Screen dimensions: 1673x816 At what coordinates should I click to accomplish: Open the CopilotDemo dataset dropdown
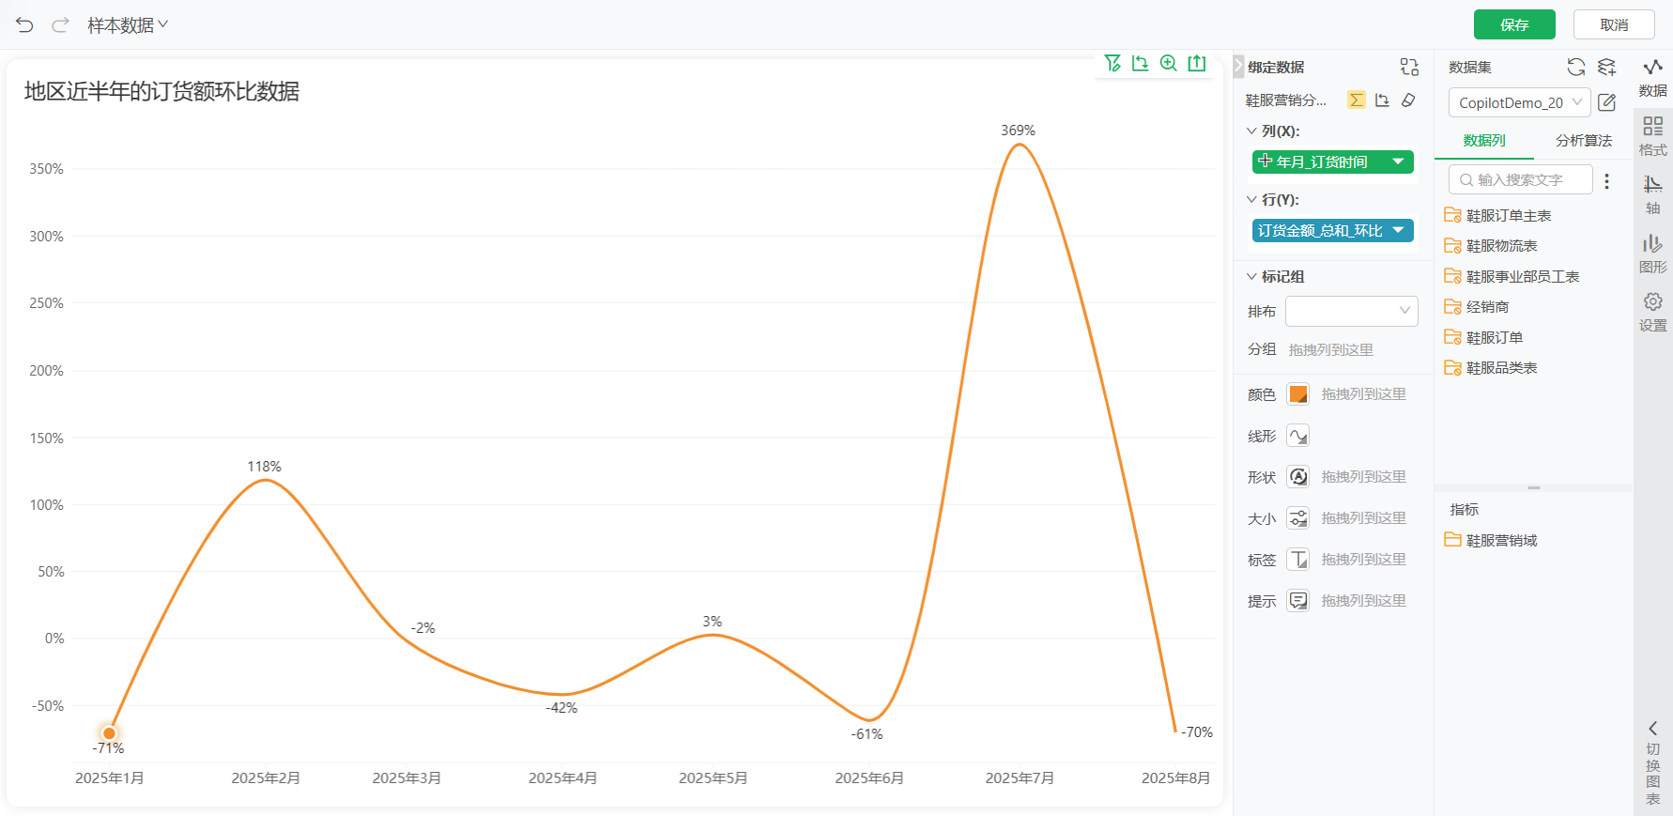tap(1518, 102)
